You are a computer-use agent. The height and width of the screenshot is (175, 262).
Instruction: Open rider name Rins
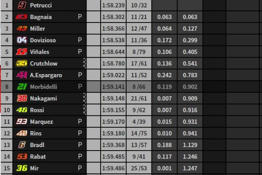(x=36, y=133)
